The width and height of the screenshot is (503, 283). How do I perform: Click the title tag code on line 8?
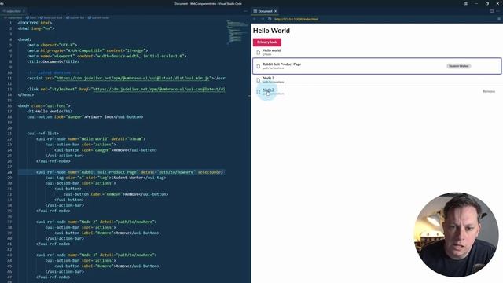[x=53, y=61]
